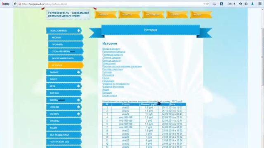Image resolution: width=264 pixels, height=148 pixels.
Task: Open the fourth yellow banner tab ОТЗЫВЫ
Action: [177, 14]
